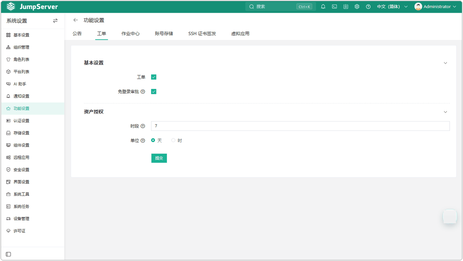Image resolution: width=463 pixels, height=261 pixels.
Task: Click the swap view icon beside 系统设置
Action: click(x=55, y=21)
